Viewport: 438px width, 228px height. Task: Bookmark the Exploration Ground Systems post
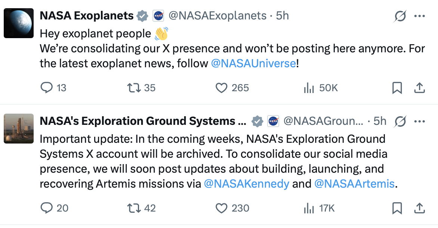pos(397,208)
